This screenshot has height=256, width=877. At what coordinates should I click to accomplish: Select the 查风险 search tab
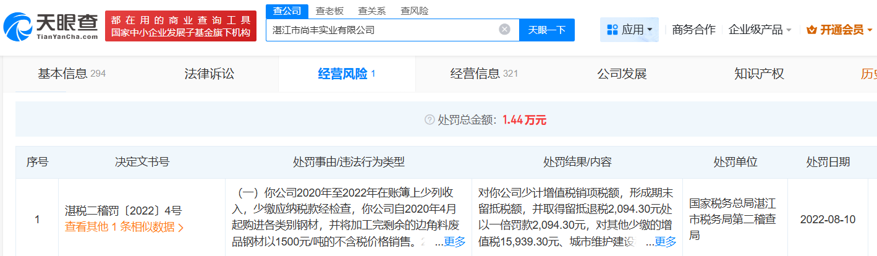point(414,11)
